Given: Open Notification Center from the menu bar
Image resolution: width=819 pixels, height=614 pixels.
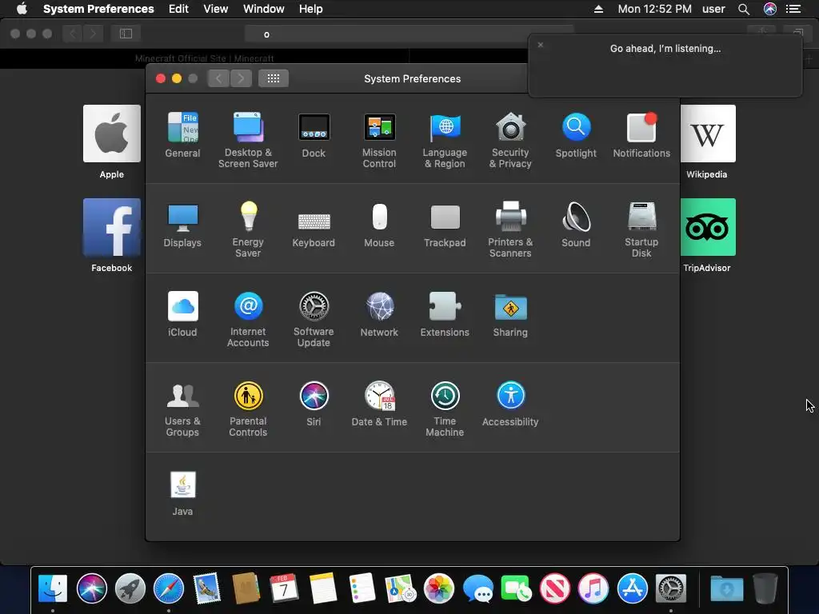Looking at the screenshot, I should pos(793,9).
